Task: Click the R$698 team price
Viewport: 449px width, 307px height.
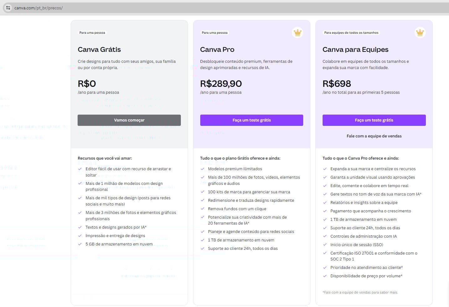Action: pyautogui.click(x=337, y=84)
